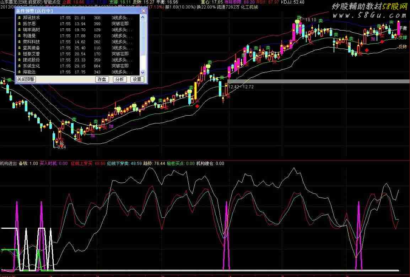Select the alert icon for 蓝英装备
This screenshot has width=410, height=277.
[19, 48]
